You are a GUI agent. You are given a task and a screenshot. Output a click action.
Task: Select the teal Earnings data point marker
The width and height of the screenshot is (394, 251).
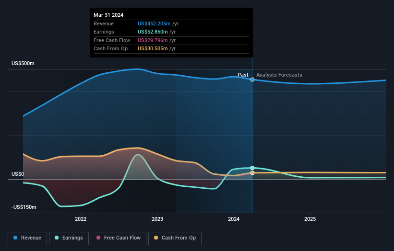tap(252, 168)
